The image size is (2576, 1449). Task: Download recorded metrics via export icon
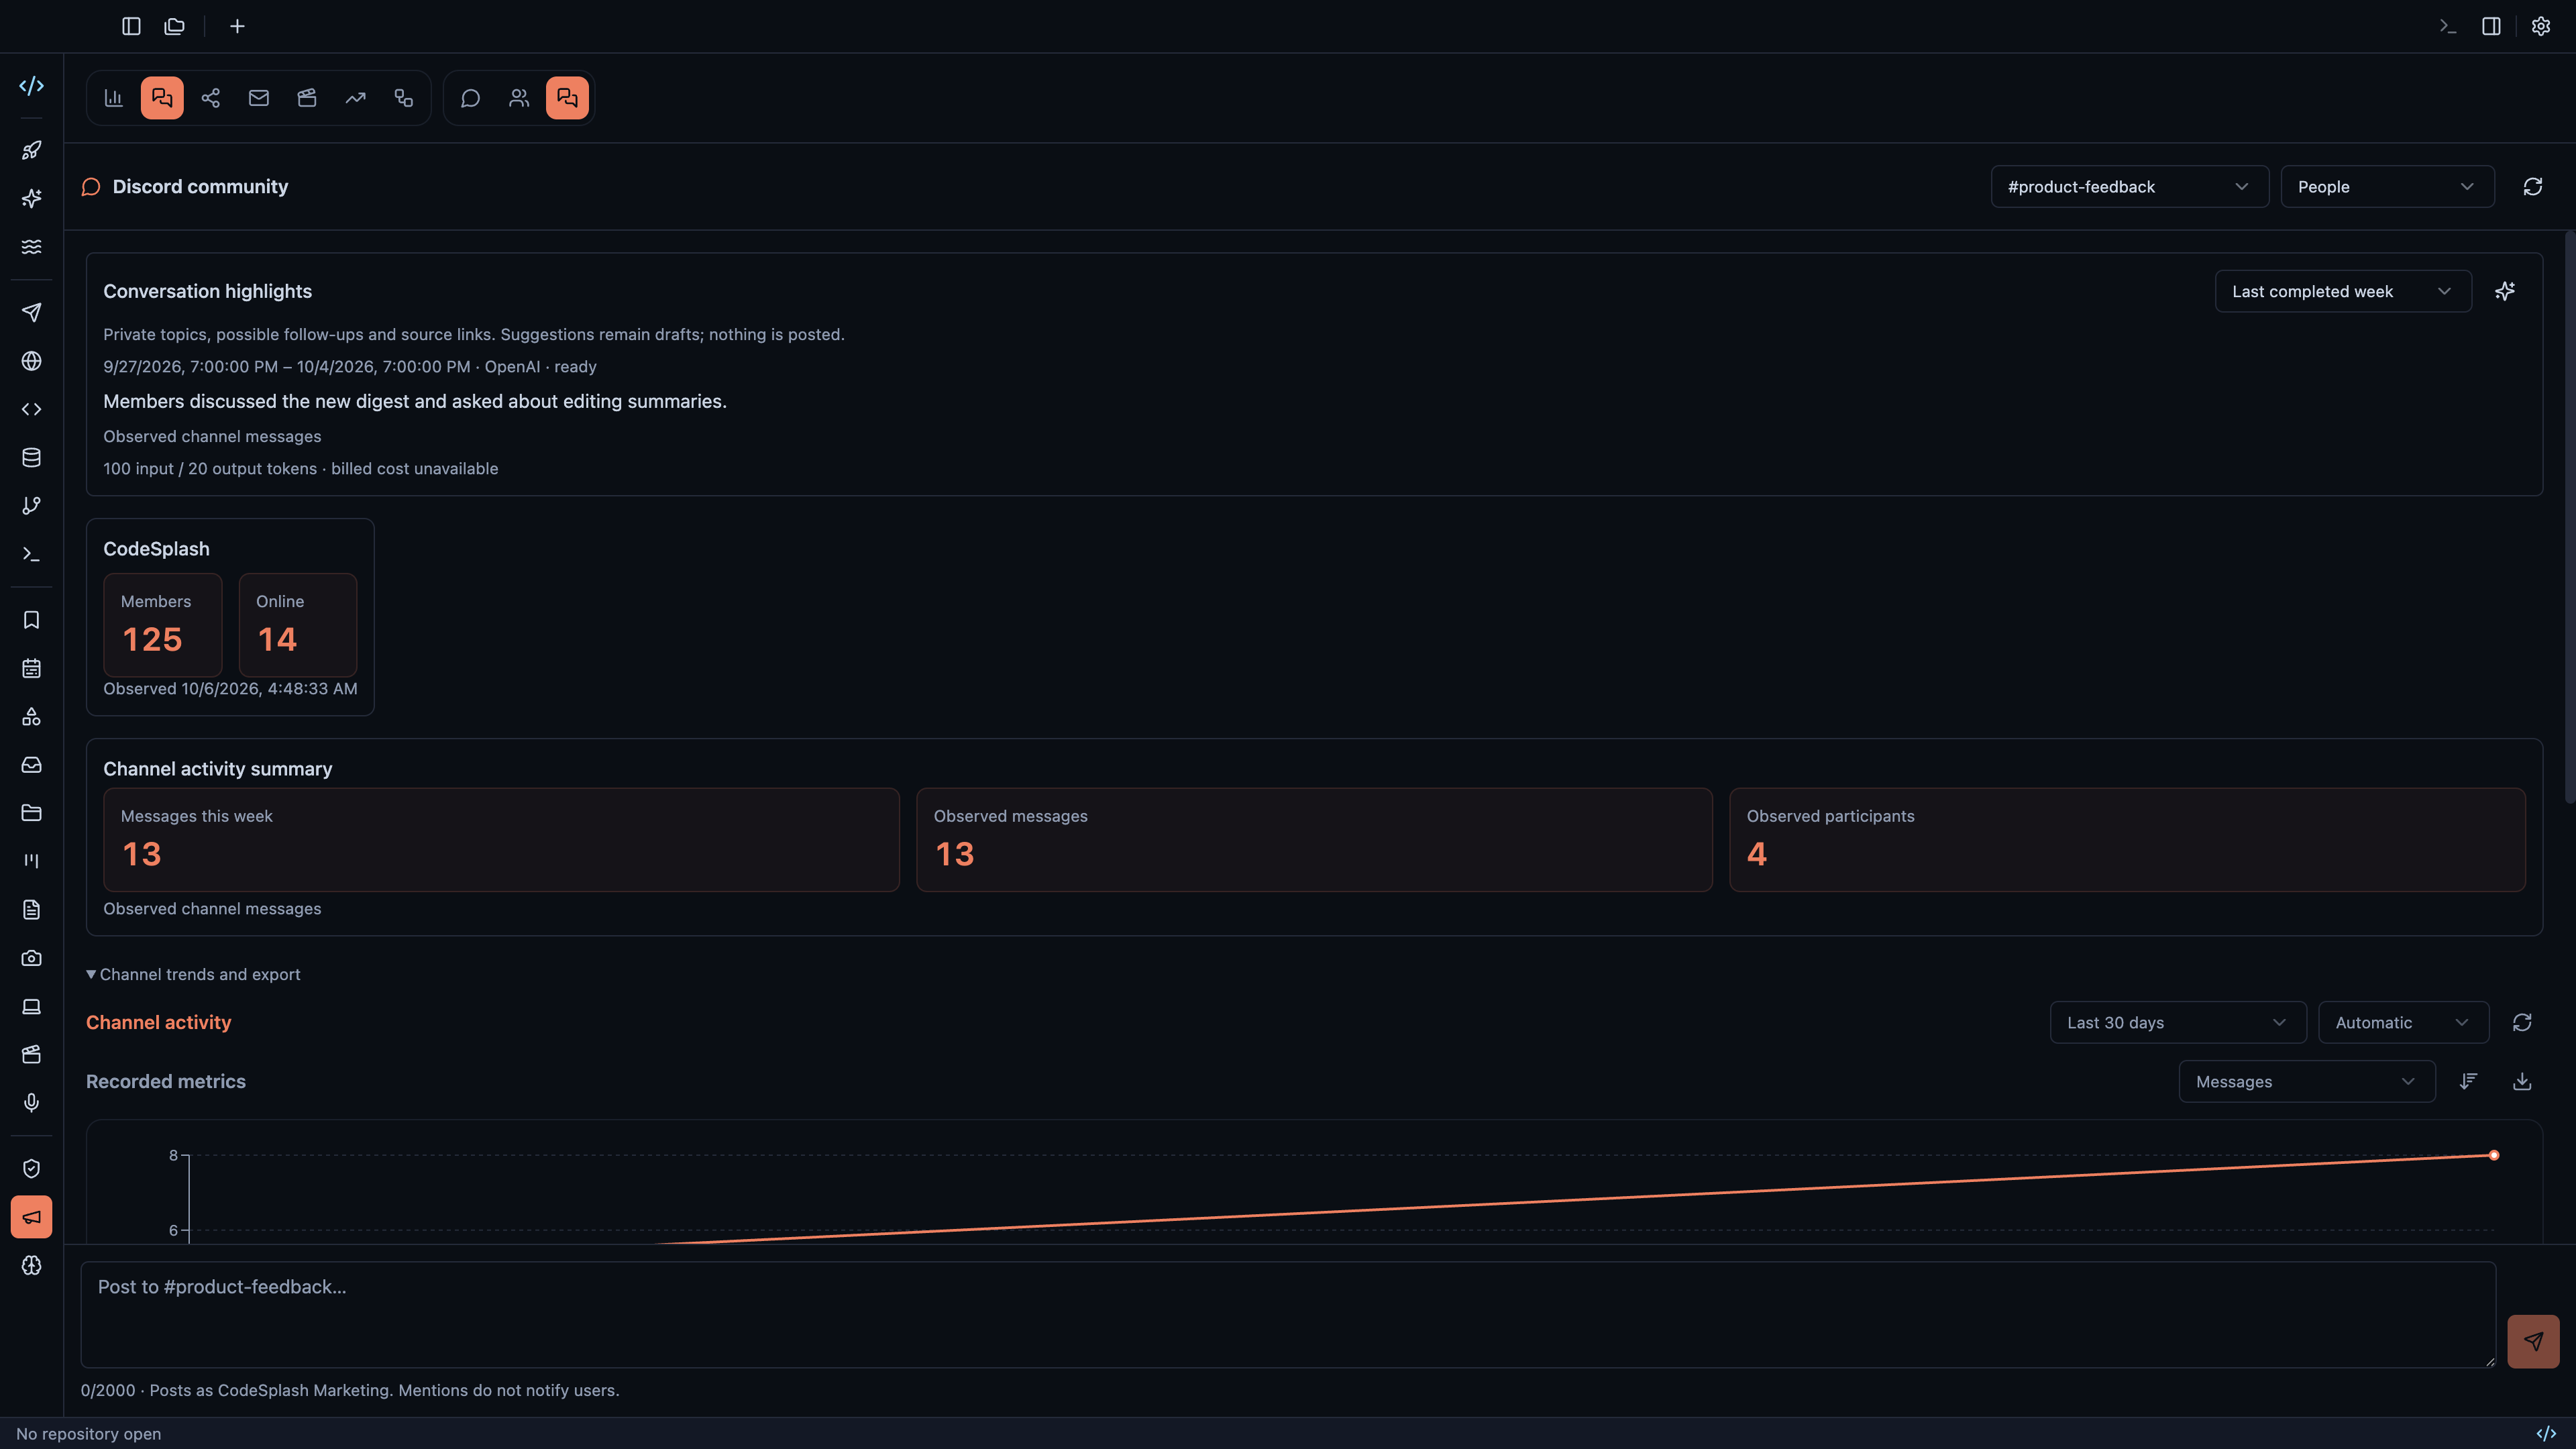tap(2522, 1081)
